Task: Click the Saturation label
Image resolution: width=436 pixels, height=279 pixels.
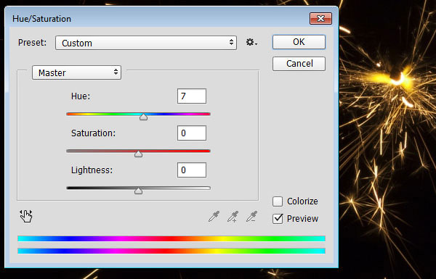Action: (93, 133)
